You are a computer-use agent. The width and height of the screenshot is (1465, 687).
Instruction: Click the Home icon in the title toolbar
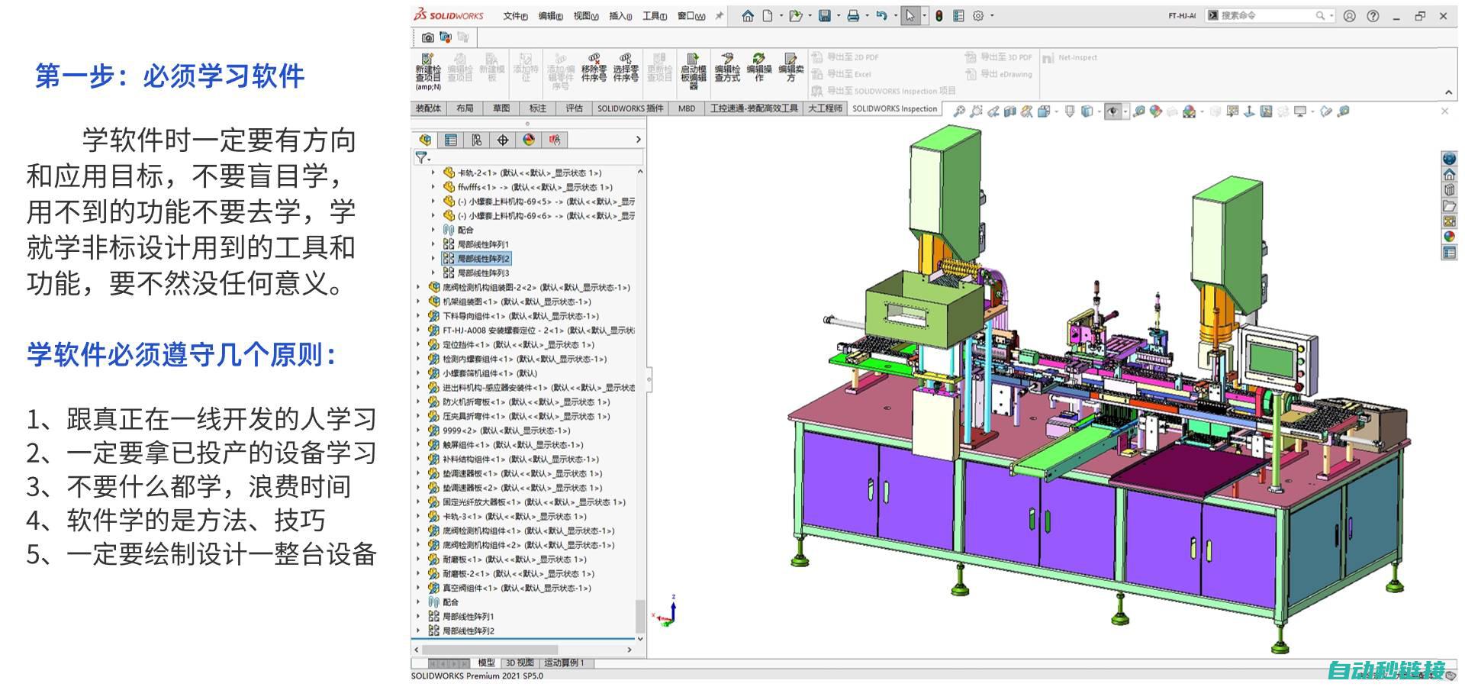click(x=747, y=15)
